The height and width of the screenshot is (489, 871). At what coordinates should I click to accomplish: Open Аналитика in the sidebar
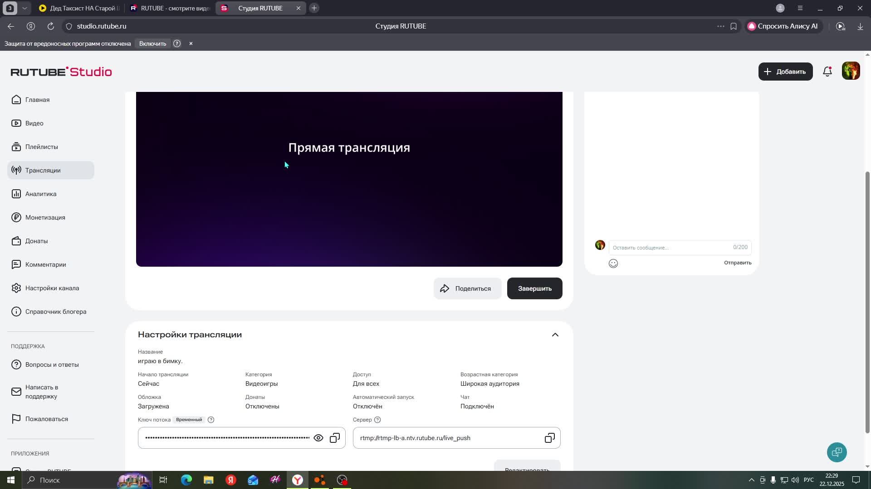(x=41, y=194)
